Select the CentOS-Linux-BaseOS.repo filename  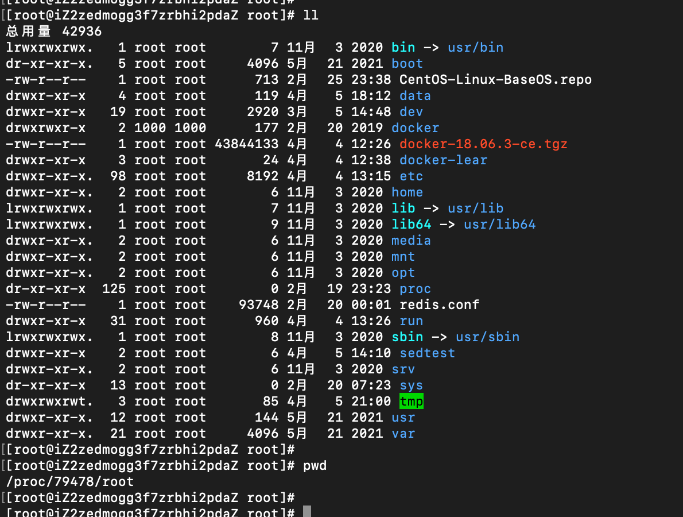tap(495, 80)
